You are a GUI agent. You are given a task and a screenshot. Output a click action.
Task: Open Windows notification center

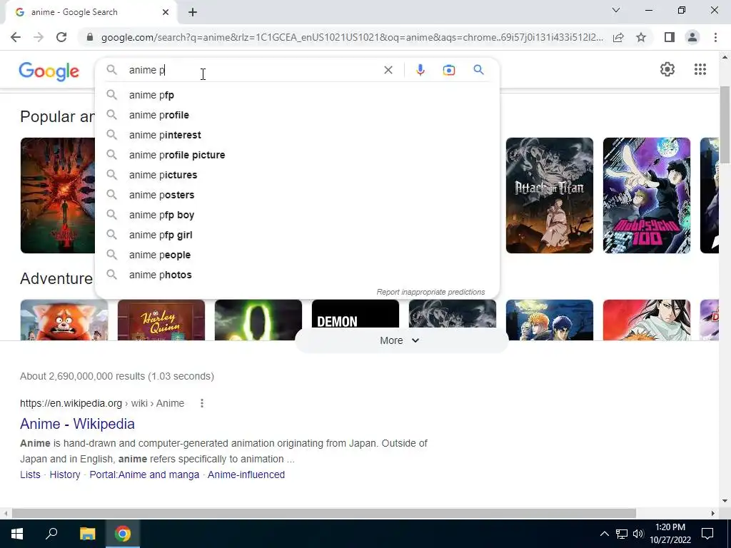(x=707, y=534)
